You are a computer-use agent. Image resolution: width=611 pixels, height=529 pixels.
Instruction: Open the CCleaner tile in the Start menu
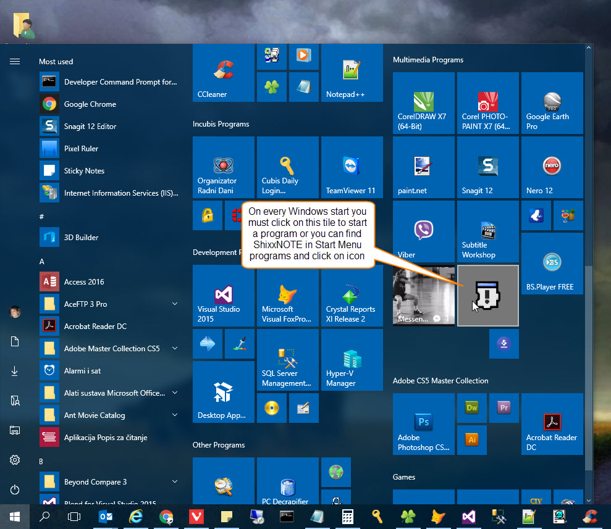click(x=223, y=73)
